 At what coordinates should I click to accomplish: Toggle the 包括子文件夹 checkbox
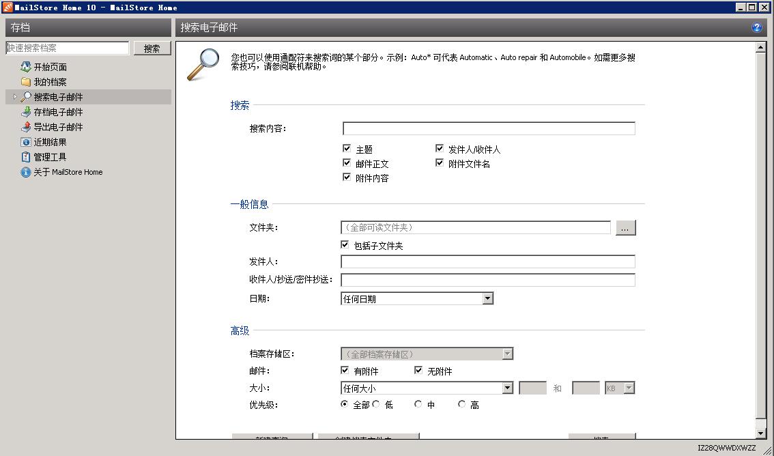(345, 244)
